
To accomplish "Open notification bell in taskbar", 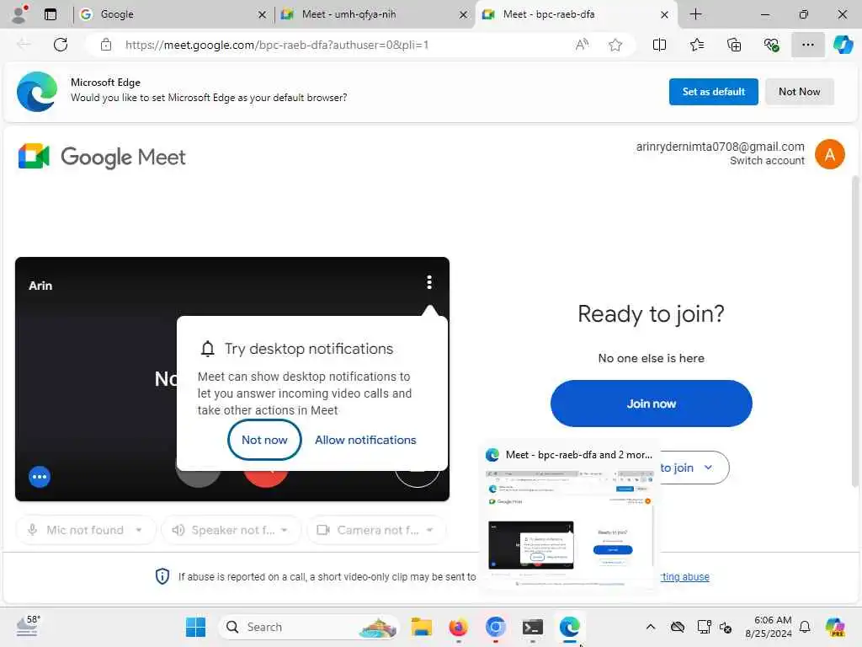I will pos(805,627).
